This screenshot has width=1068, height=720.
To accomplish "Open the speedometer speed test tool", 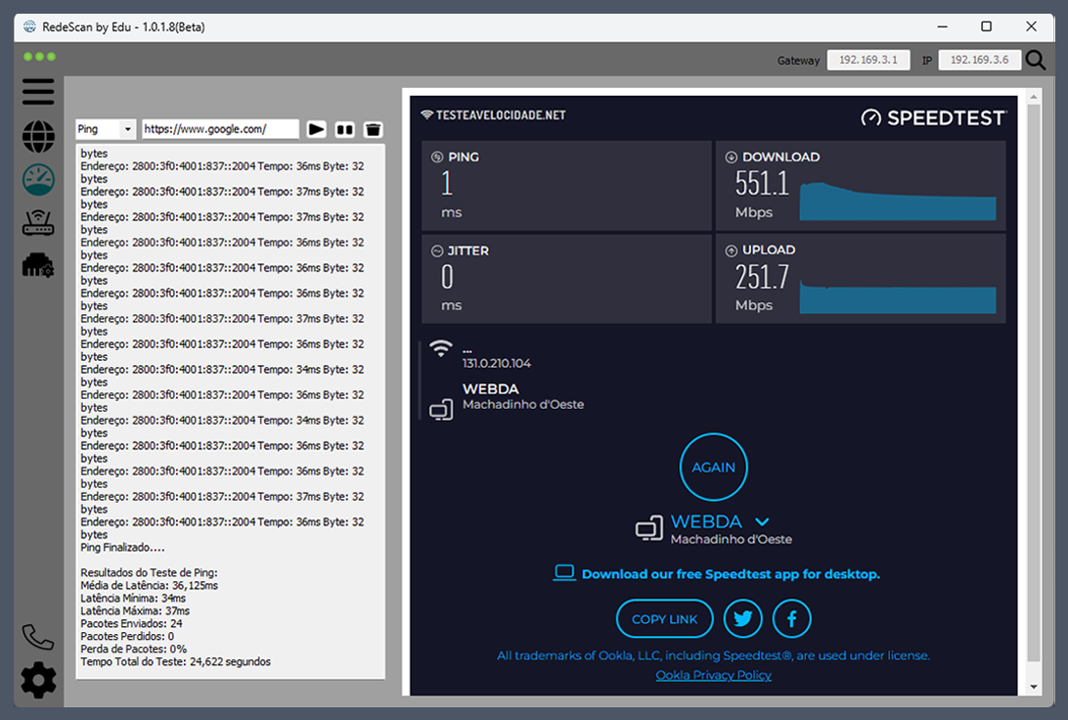I will coord(38,180).
